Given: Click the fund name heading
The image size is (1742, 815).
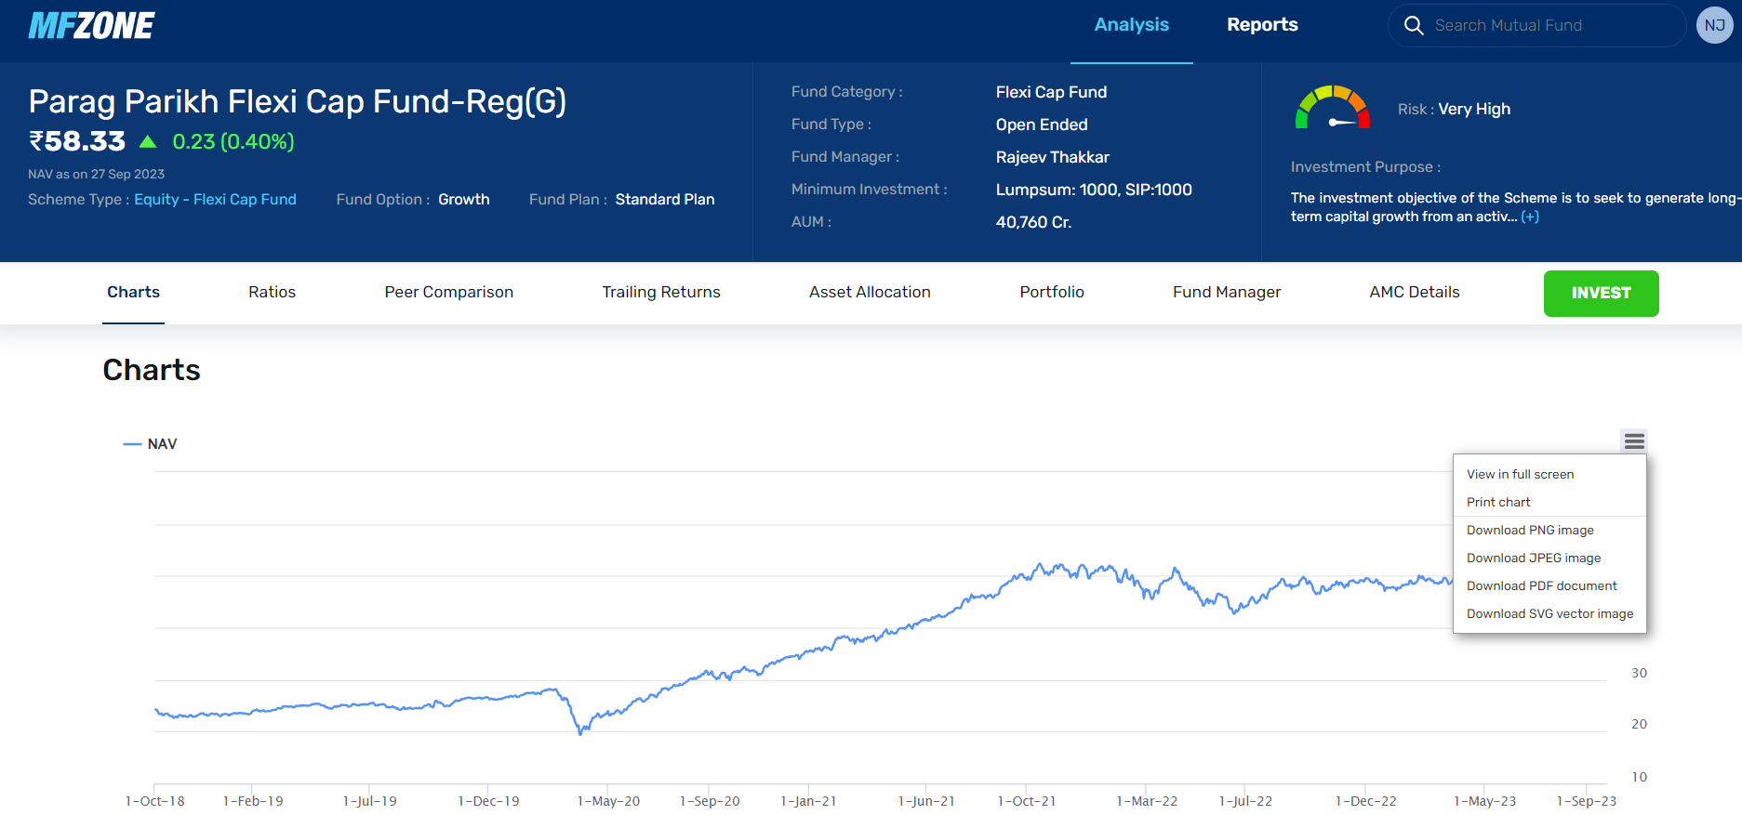Looking at the screenshot, I should 297,101.
